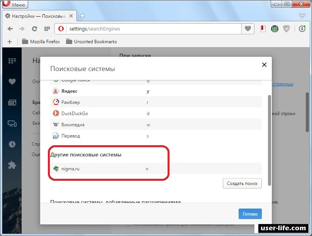
Task: Select the nigma.ru search engine row
Action: click(x=156, y=169)
